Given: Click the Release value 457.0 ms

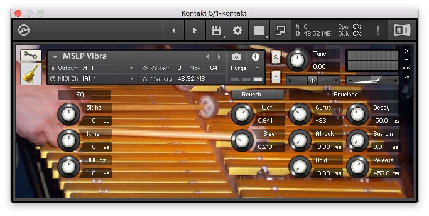Looking at the screenshot, I should [x=386, y=173].
